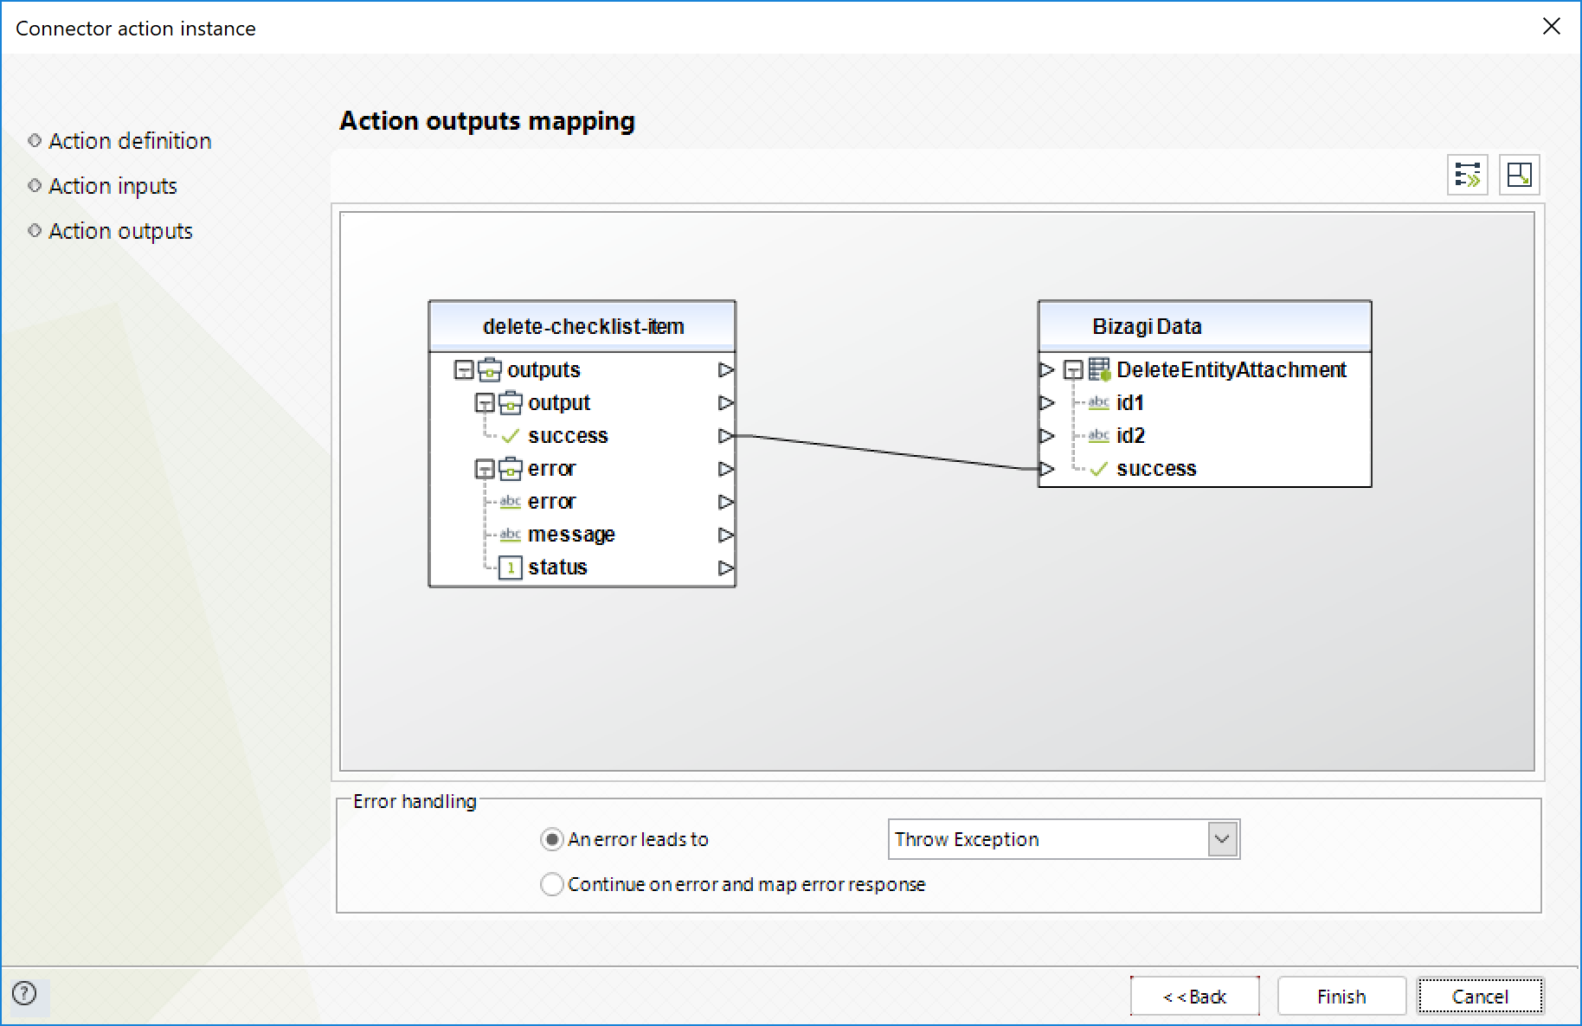Select the 'status' attribute label
1582x1026 pixels.
coord(557,568)
